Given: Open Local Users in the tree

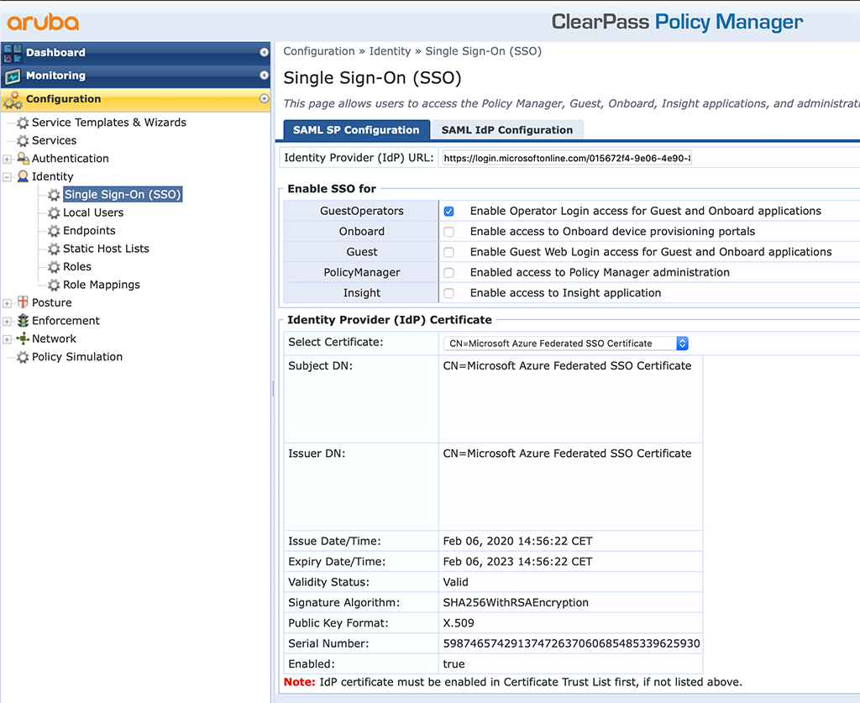Looking at the screenshot, I should [93, 212].
